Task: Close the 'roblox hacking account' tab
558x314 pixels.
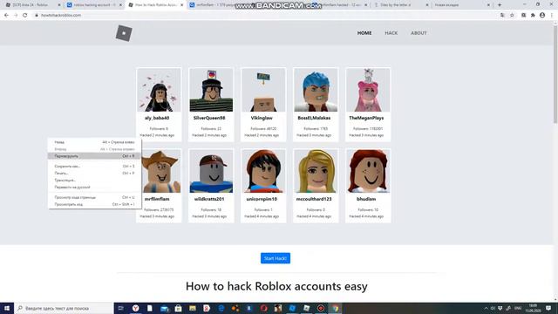Action: coord(120,5)
